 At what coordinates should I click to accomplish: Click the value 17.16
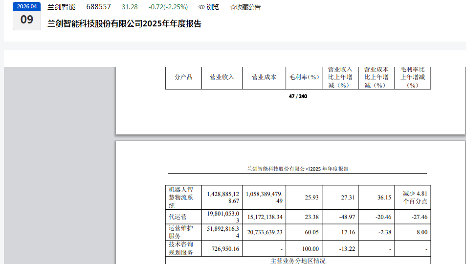point(348,233)
